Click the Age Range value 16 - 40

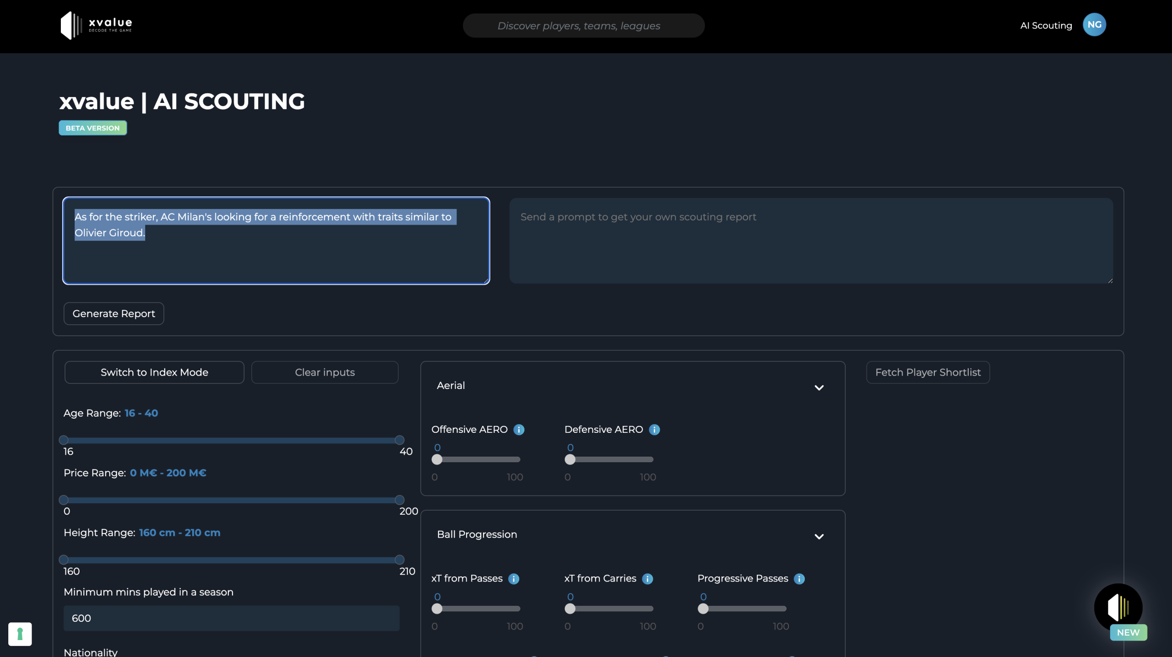[x=141, y=413]
